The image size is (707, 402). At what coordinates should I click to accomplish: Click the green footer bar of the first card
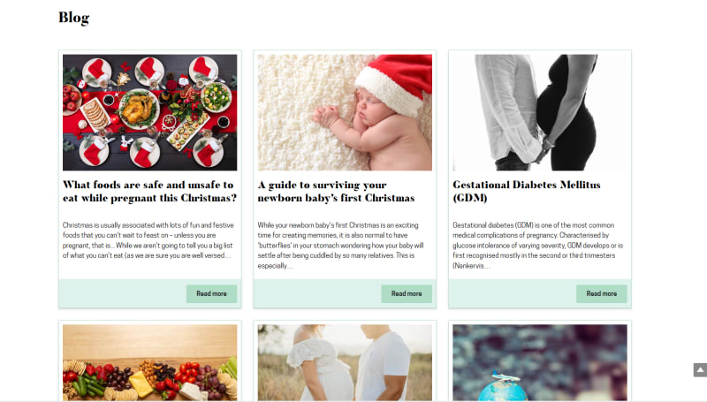pos(122,293)
